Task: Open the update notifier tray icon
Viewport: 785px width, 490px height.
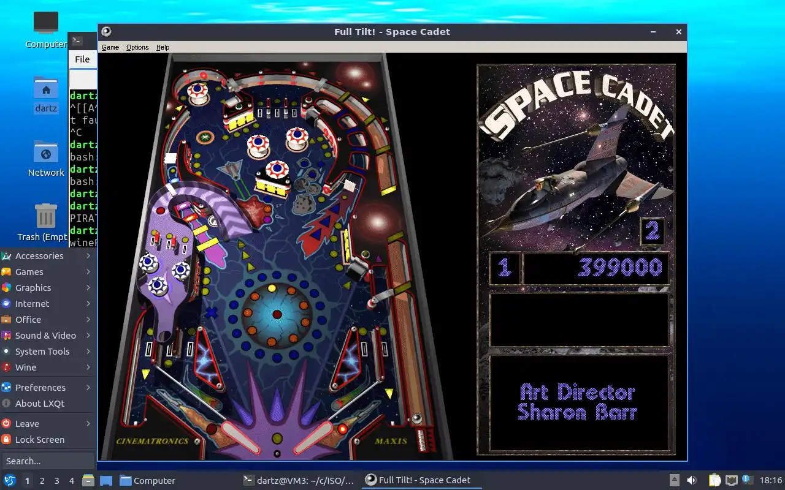Action: tap(747, 480)
